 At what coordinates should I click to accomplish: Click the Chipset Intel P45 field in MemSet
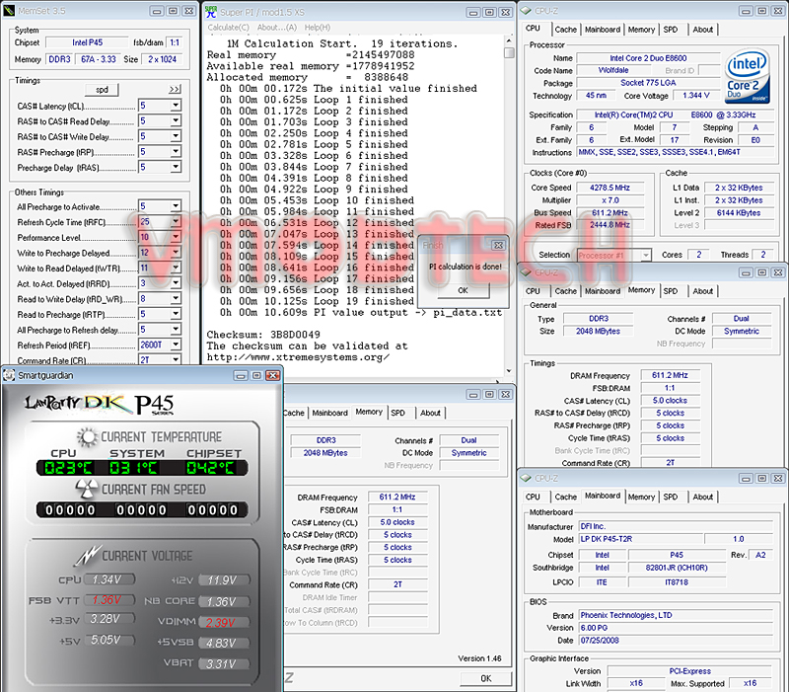pyautogui.click(x=87, y=42)
